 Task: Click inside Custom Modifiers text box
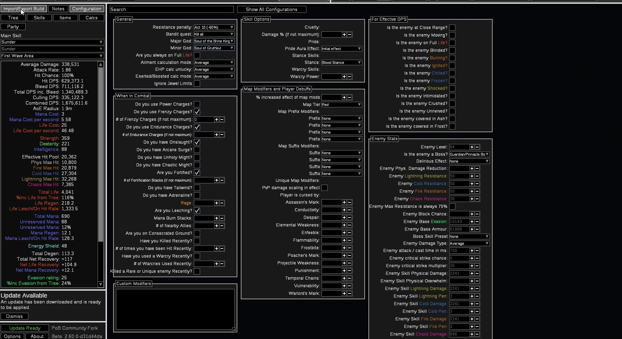tap(175, 309)
